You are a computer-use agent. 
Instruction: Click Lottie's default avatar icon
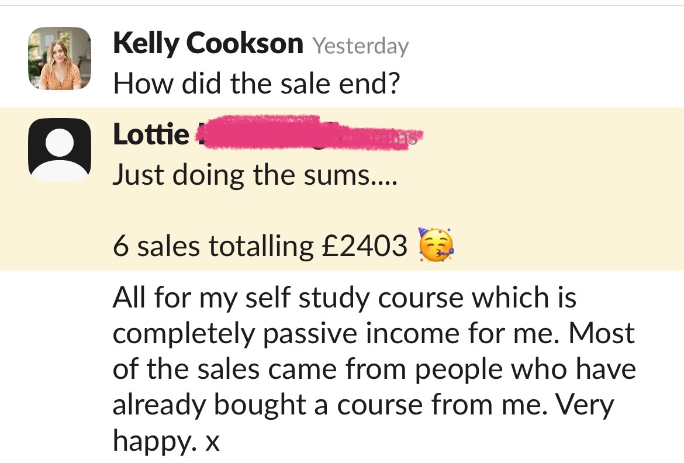click(60, 150)
